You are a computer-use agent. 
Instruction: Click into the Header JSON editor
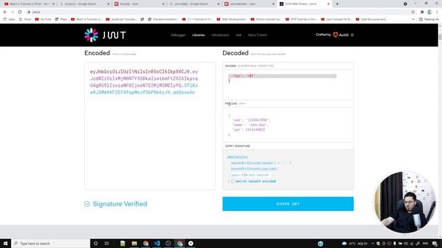click(x=288, y=84)
